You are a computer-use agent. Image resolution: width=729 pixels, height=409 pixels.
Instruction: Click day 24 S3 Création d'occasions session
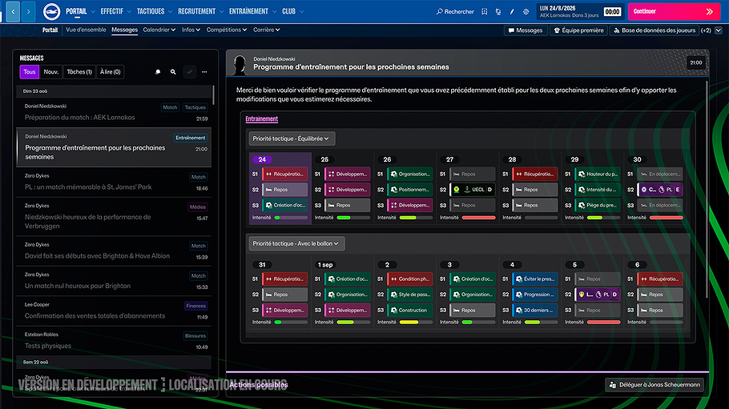(284, 205)
